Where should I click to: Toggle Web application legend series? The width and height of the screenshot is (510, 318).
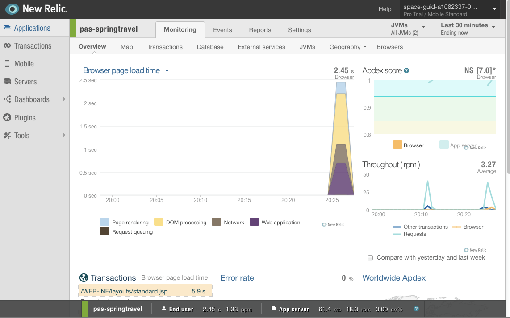click(275, 222)
